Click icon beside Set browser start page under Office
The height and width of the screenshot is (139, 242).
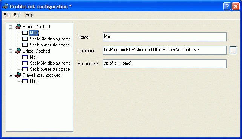click(25, 69)
